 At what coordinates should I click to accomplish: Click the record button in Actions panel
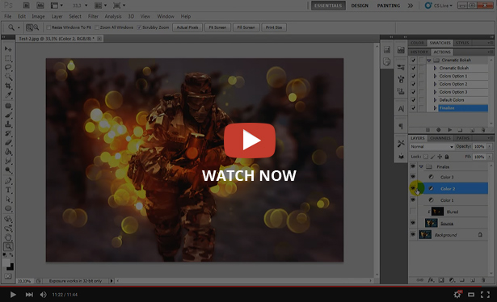click(x=439, y=130)
